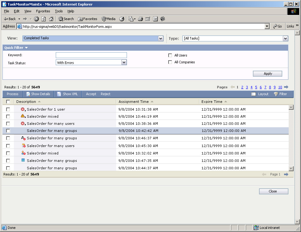Click the Close button
301x232 pixels.
click(274, 191)
